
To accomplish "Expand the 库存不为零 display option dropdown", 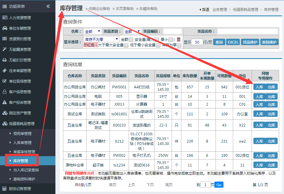I will click(101, 39).
